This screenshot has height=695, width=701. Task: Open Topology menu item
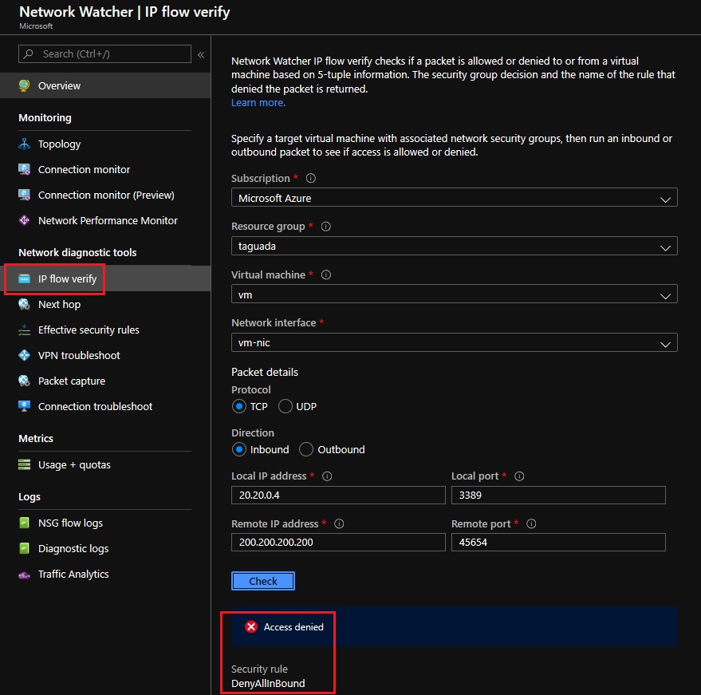tap(105, 144)
